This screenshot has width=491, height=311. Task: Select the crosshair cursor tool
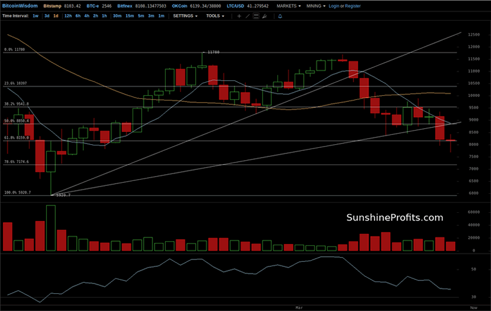tap(239, 16)
